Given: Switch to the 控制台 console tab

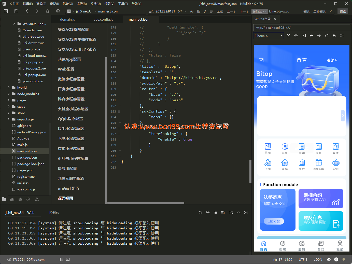Looking at the screenshot, I should 54,213.
